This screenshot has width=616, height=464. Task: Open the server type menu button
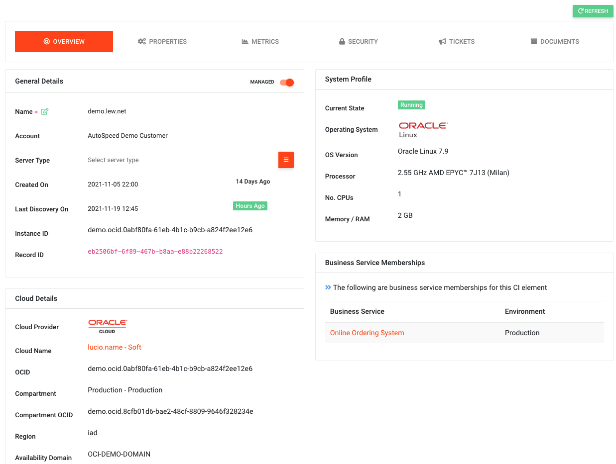(x=286, y=160)
